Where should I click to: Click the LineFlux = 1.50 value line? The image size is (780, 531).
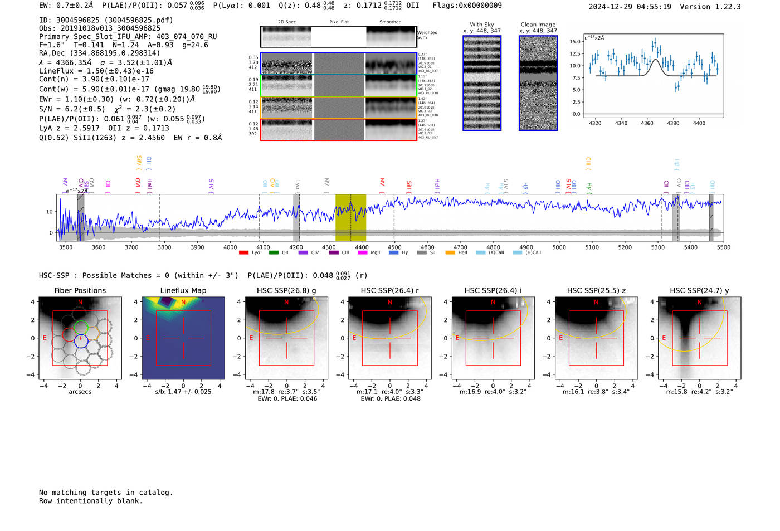[x=96, y=71]
